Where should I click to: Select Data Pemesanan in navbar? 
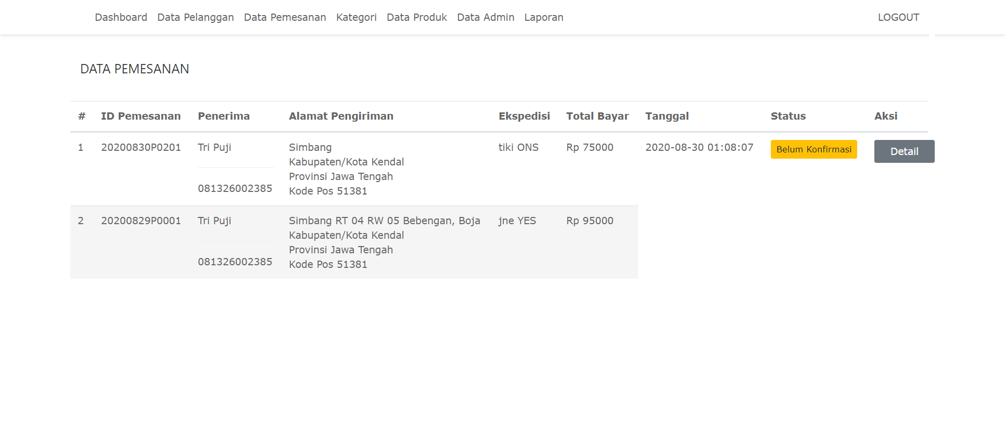point(285,17)
